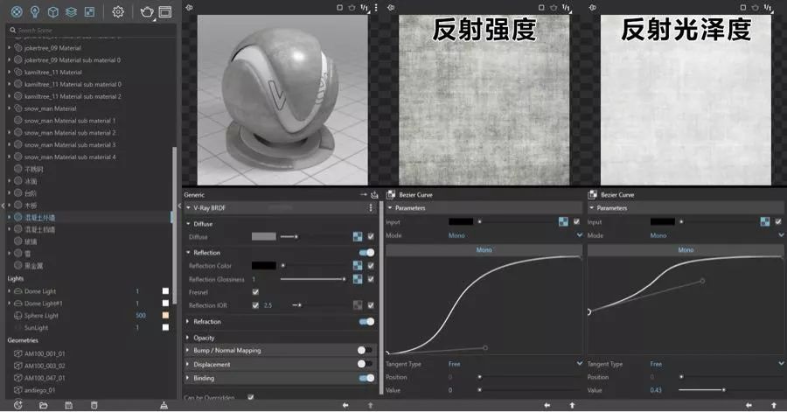Toggle the Reflection section switch

[x=366, y=252]
